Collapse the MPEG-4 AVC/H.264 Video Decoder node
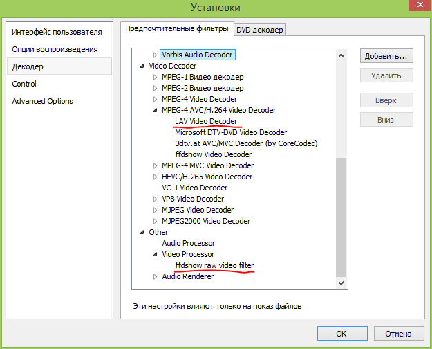 (x=156, y=110)
